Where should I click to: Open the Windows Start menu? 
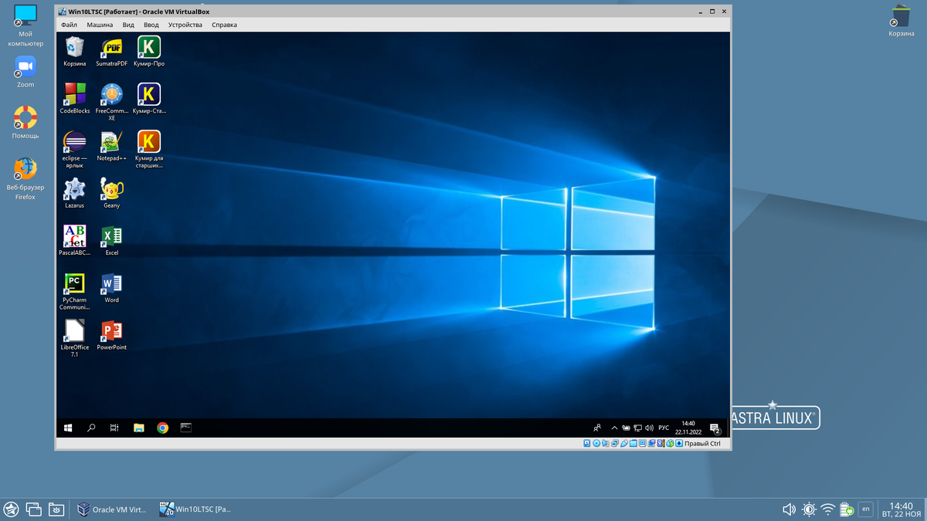coord(68,428)
